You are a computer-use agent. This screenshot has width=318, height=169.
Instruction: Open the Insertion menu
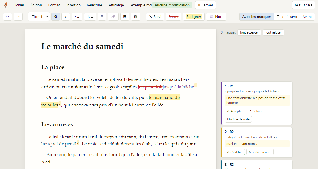pyautogui.click(x=73, y=5)
